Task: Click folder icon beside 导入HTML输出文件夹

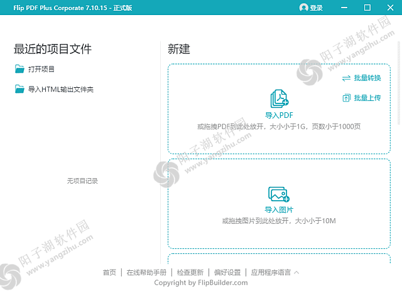Action: pyautogui.click(x=19, y=89)
